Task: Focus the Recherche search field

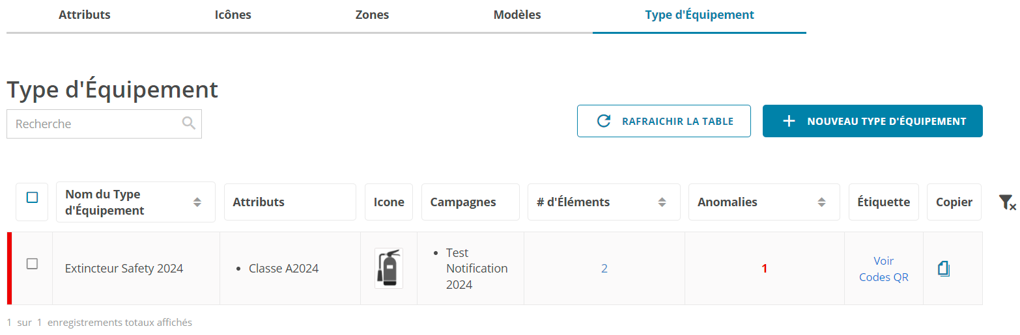Action: [104, 124]
